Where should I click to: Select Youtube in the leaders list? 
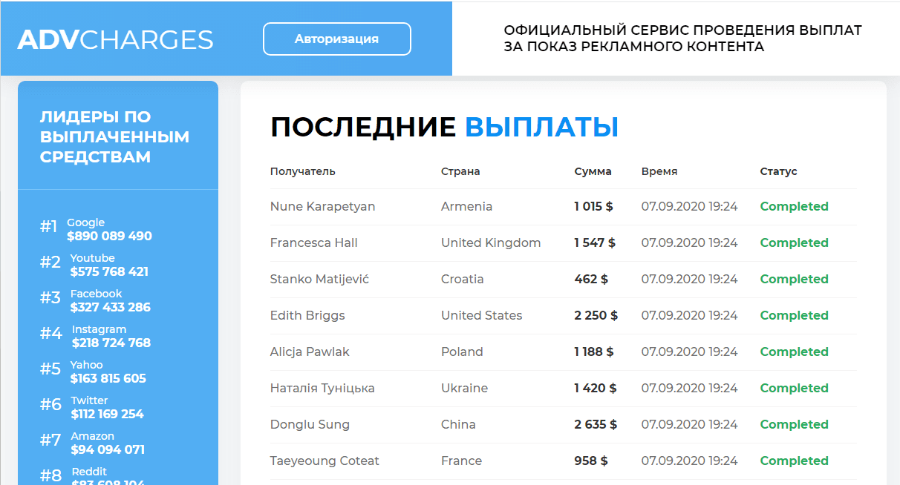coord(108,265)
